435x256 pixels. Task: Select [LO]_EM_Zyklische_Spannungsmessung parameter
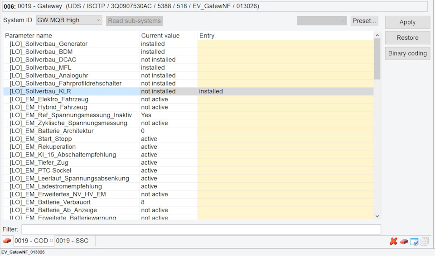[x=68, y=123]
